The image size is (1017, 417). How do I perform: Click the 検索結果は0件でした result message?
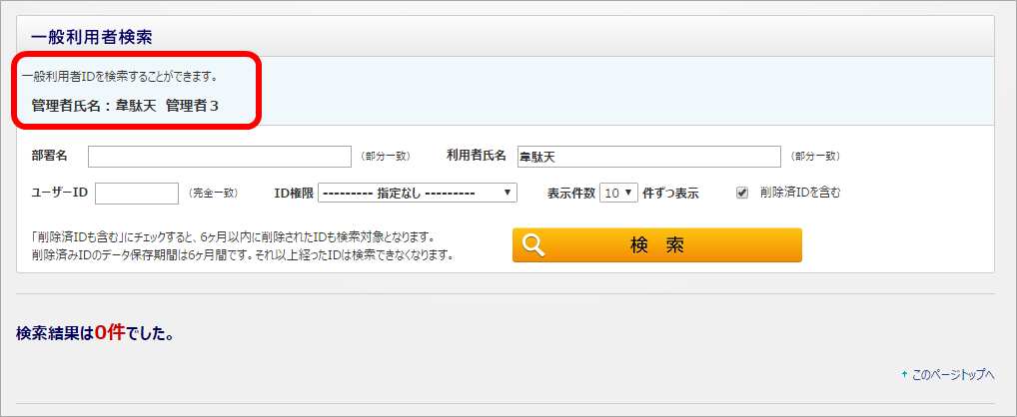96,333
